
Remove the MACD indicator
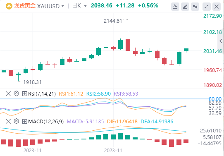(8, 122)
